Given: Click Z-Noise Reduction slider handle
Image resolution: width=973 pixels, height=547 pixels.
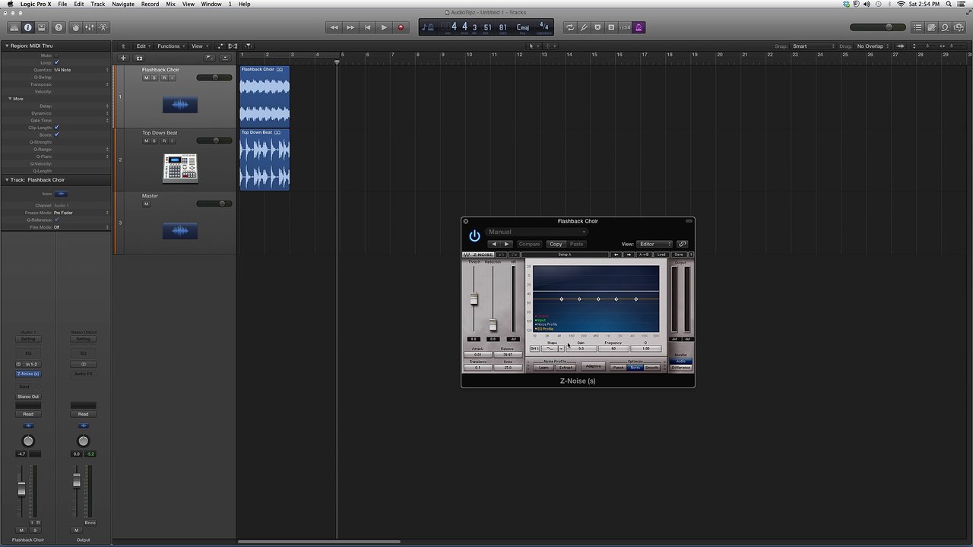Looking at the screenshot, I should click(x=493, y=325).
